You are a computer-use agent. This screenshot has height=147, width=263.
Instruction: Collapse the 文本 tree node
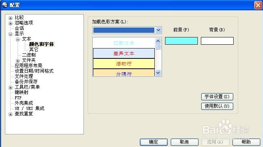(18, 39)
